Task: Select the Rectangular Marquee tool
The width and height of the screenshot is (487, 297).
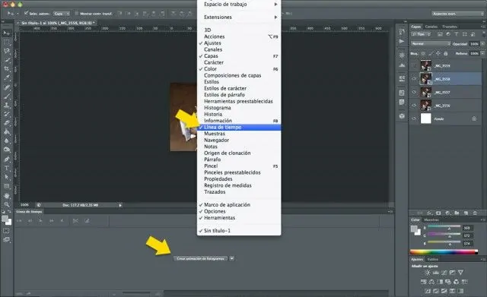Action: [x=6, y=43]
